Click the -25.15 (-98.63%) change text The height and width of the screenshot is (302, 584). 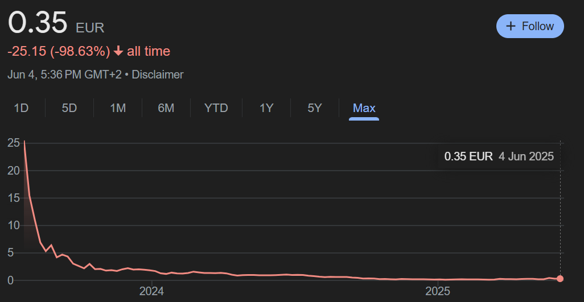point(59,51)
